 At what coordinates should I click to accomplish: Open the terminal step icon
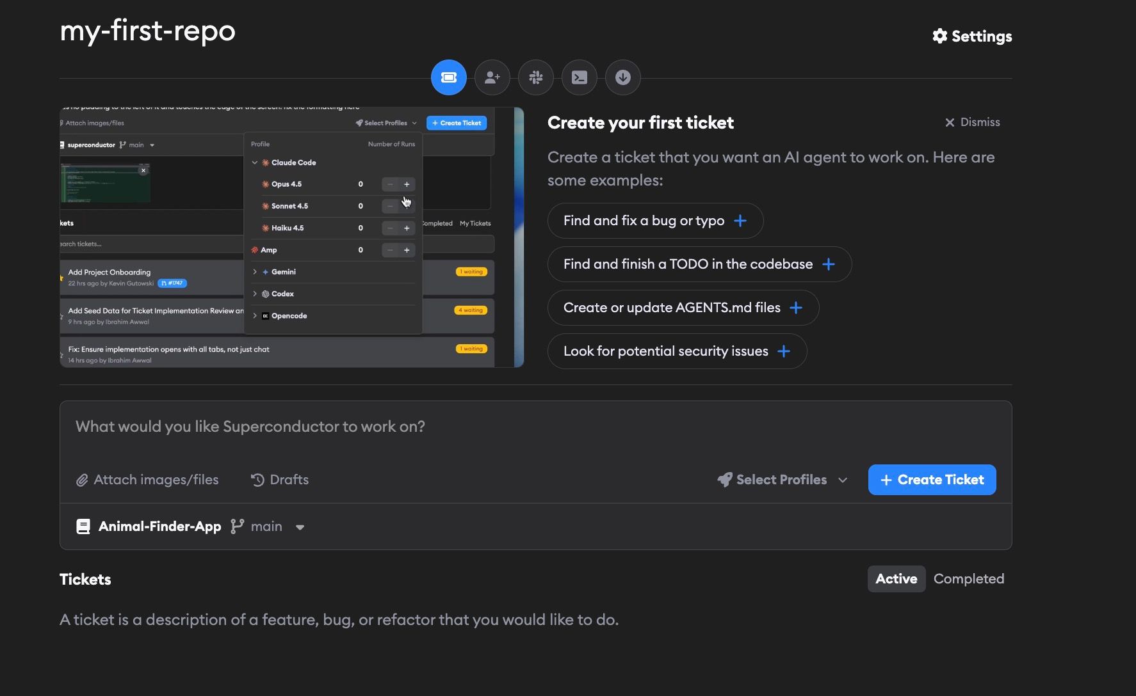pyautogui.click(x=579, y=77)
